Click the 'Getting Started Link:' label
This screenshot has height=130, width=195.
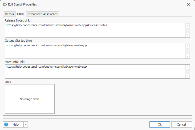point(18,41)
